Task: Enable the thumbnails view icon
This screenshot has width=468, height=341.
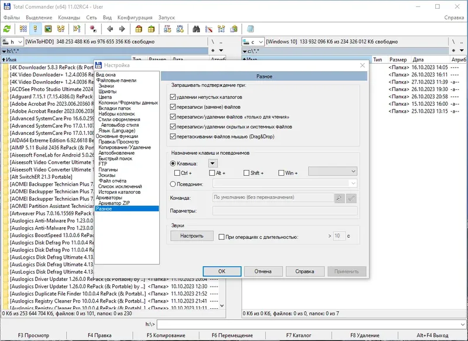Action: (48, 29)
